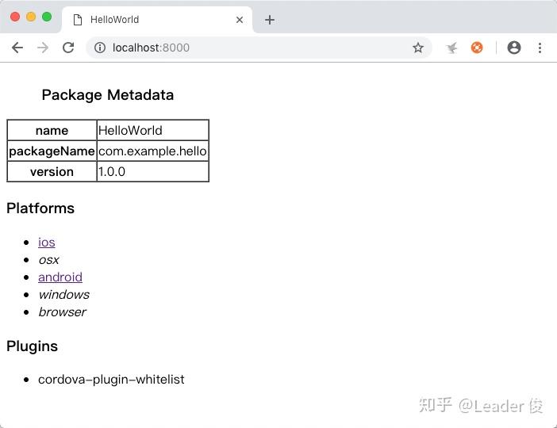Click the browser back arrow

coord(17,48)
